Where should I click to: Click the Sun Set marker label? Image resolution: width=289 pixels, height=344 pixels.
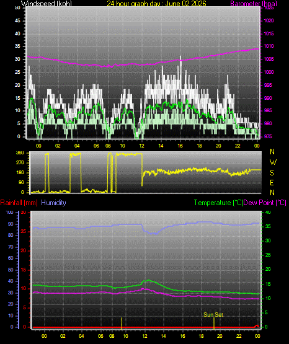click(213, 315)
